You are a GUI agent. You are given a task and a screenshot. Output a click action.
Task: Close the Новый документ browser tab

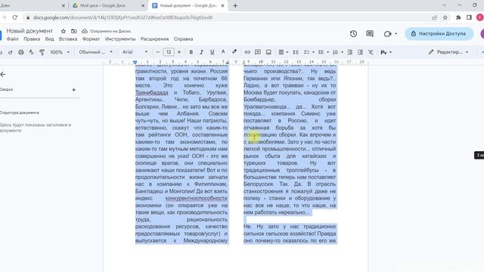click(x=222, y=5)
